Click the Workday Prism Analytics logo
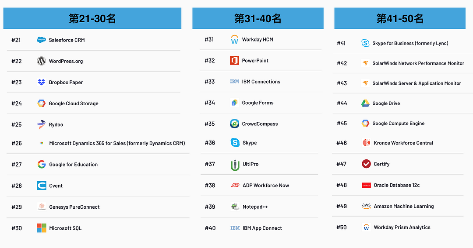The height and width of the screenshot is (248, 473). 366,227
